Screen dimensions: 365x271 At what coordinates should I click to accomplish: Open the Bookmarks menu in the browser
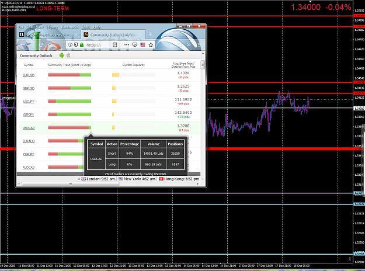(x=69, y=27)
